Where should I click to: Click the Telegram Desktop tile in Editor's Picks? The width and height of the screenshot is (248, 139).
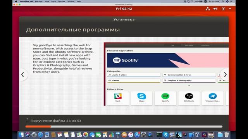click(213, 98)
